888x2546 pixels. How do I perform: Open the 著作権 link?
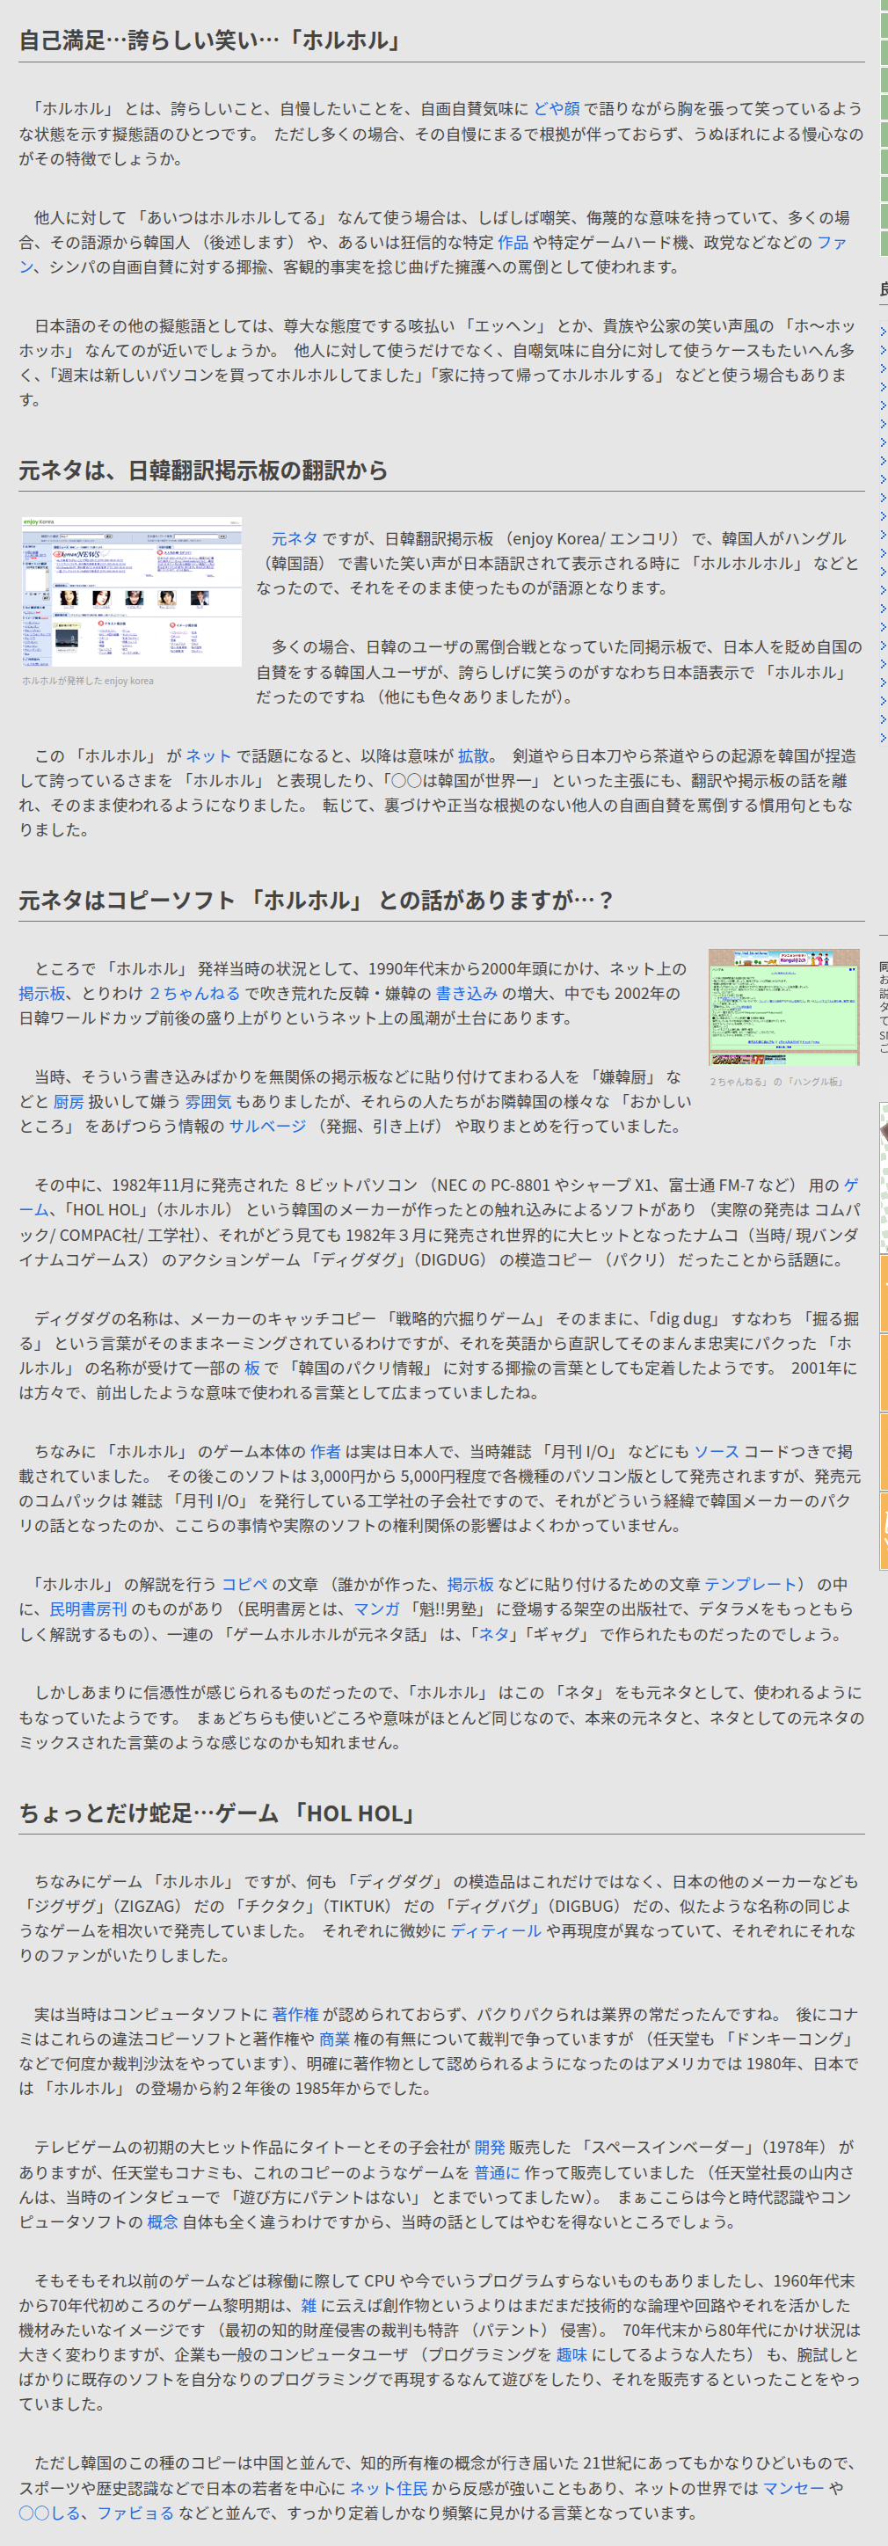[x=295, y=2016]
